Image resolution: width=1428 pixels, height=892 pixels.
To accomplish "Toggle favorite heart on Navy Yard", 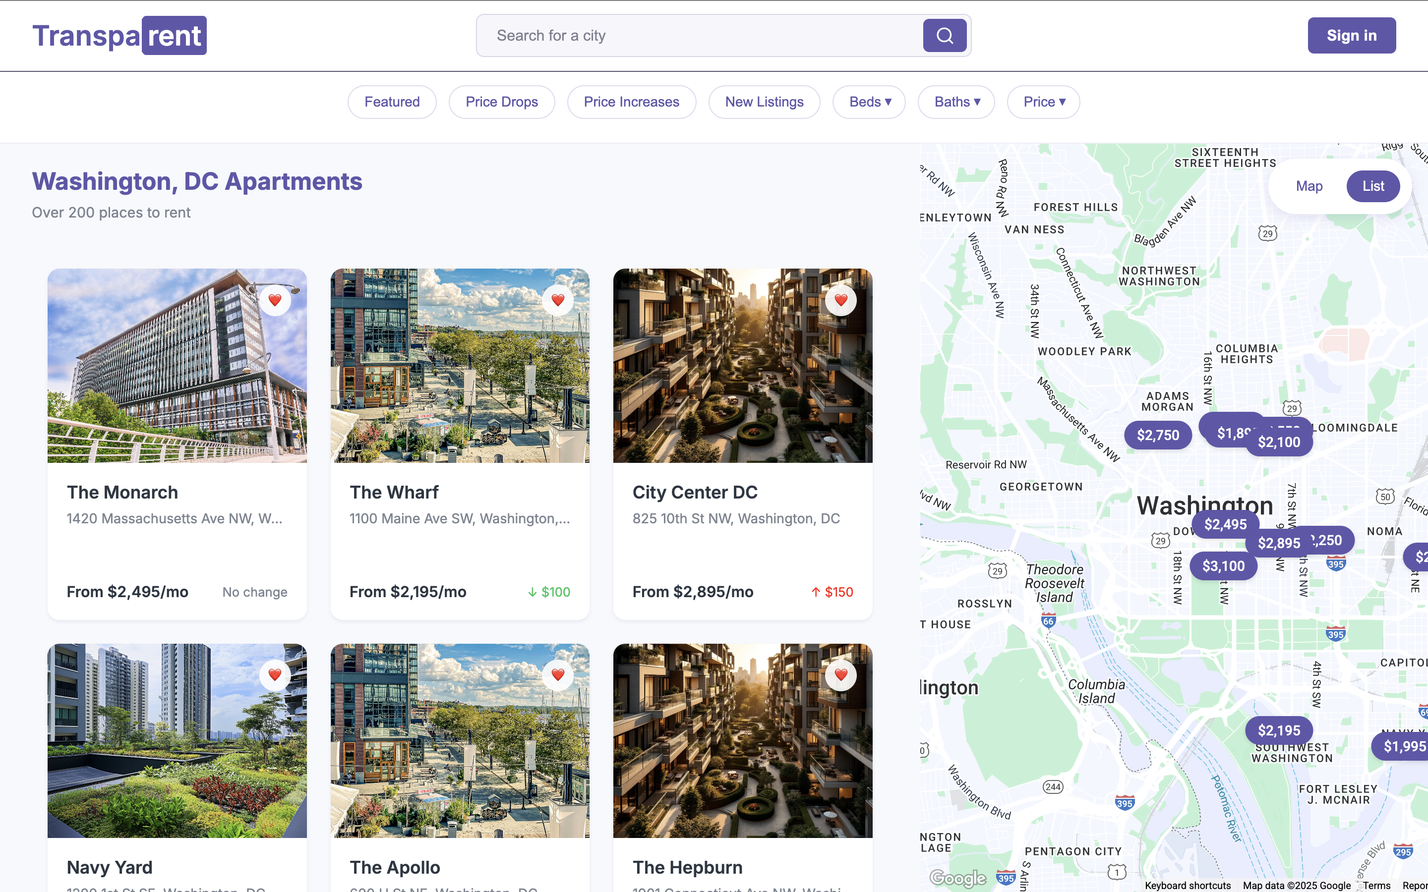I will click(x=275, y=674).
